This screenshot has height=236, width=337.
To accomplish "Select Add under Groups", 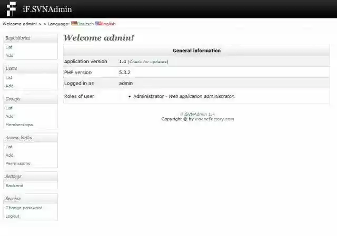I will (x=9, y=116).
